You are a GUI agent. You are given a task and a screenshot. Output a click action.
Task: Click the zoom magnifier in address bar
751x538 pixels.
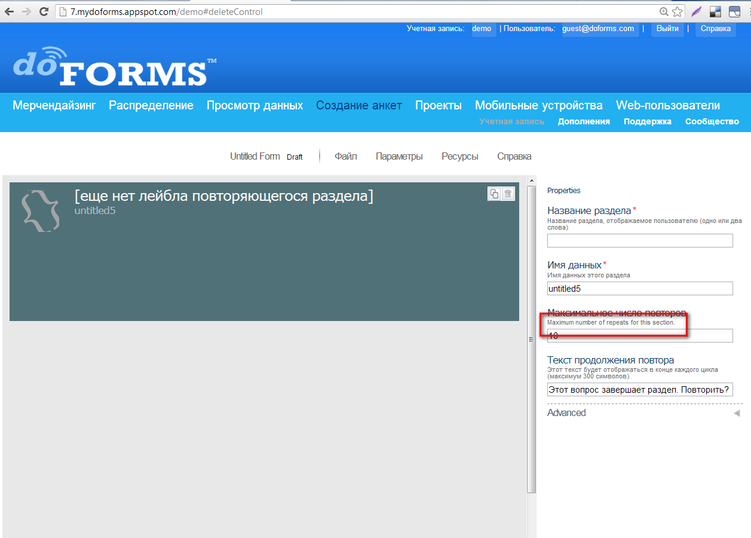pos(664,11)
